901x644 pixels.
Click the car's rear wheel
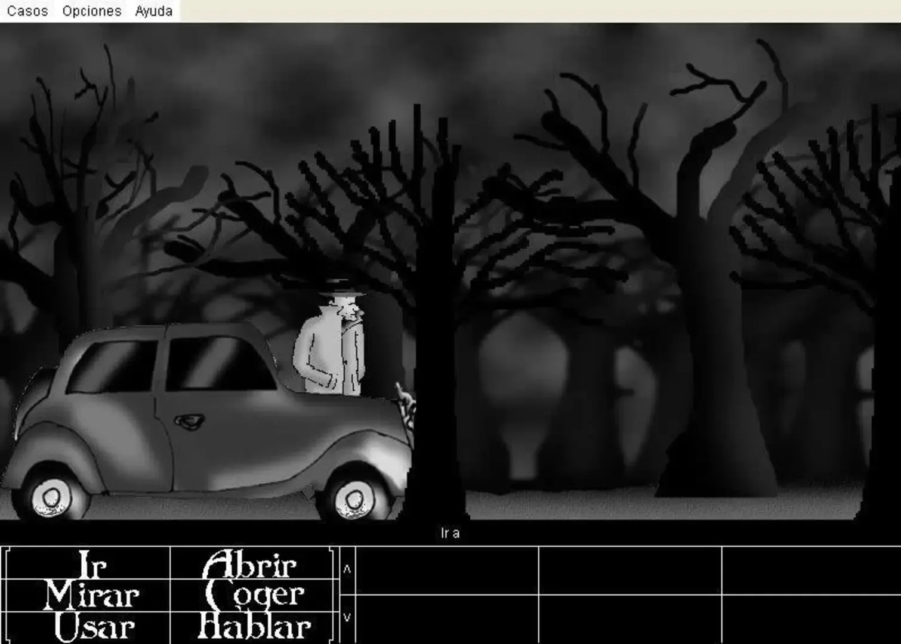click(x=51, y=496)
